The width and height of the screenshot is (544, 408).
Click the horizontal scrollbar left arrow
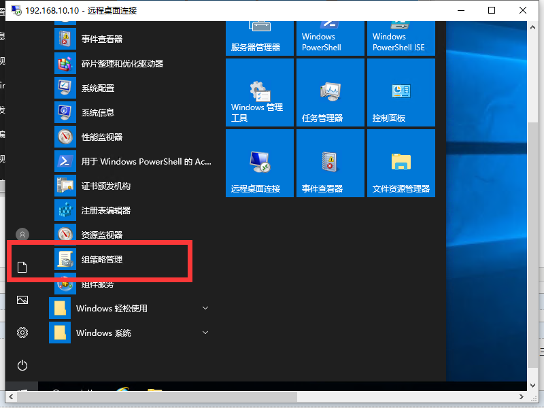(x=11, y=396)
